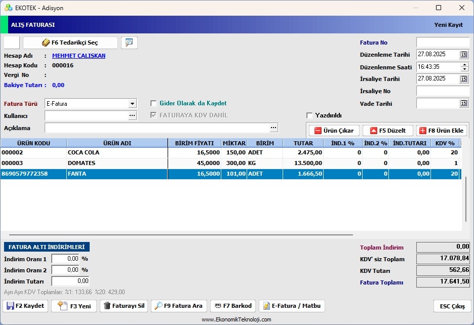This screenshot has height=325, width=474.
Task: Open the Vade Tarihi calendar picker
Action: point(464,103)
